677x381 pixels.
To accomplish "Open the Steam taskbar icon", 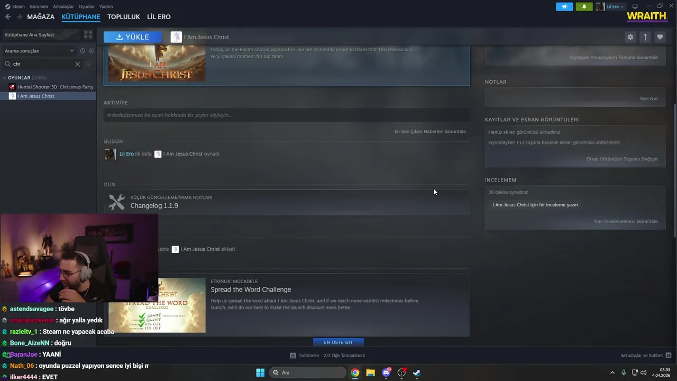I will [x=417, y=373].
